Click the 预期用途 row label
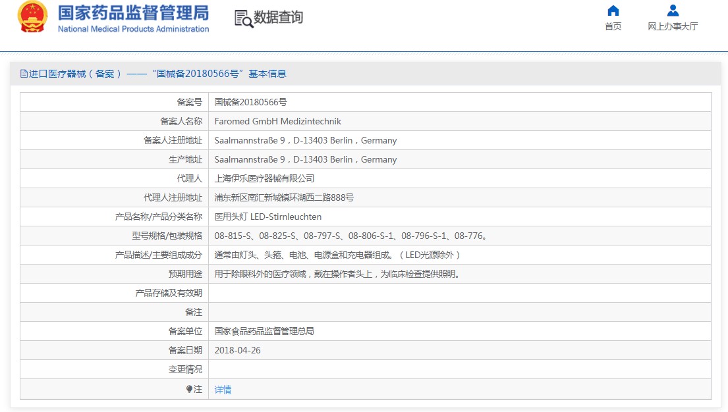 click(x=185, y=274)
